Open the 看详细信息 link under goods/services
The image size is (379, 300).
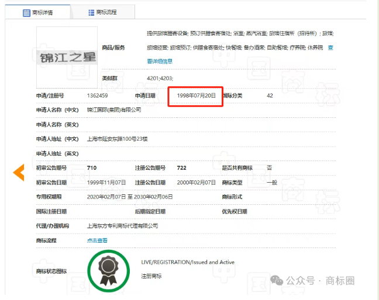[160, 61]
